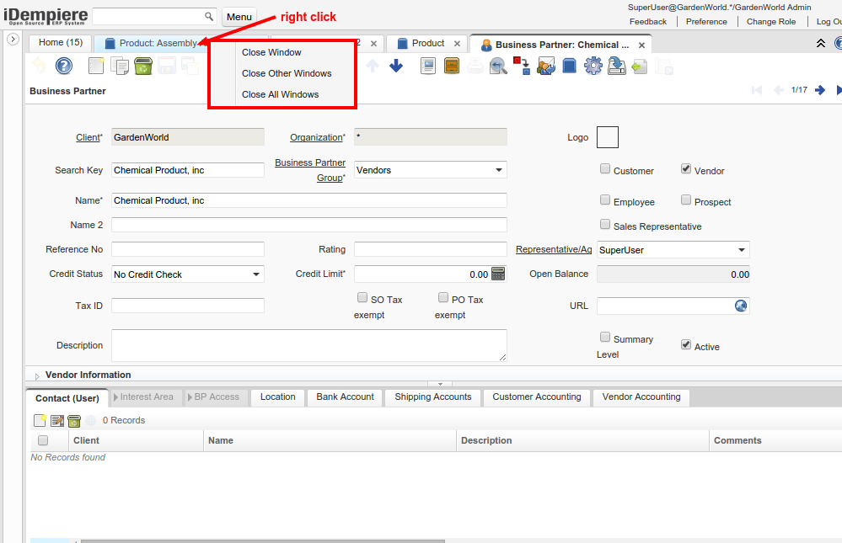Click the New Record toolbar icon

click(97, 66)
